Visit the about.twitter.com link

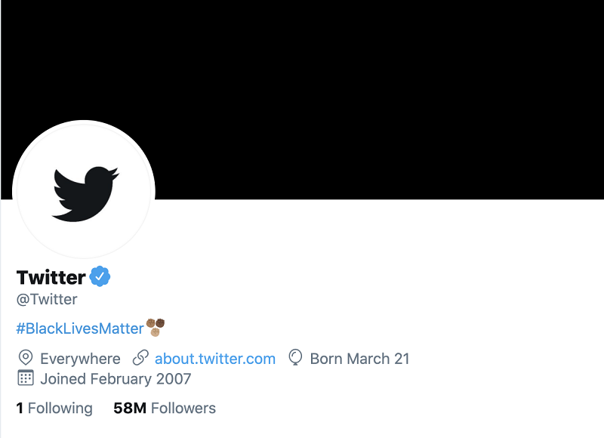pyautogui.click(x=215, y=359)
